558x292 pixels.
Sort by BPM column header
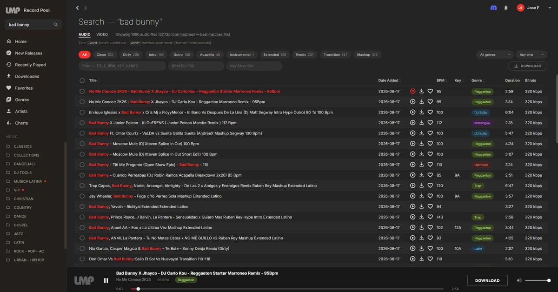[x=441, y=80]
